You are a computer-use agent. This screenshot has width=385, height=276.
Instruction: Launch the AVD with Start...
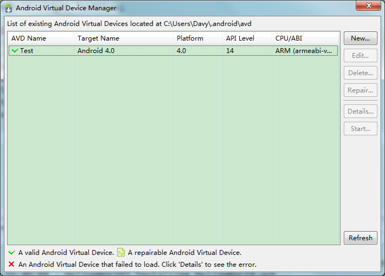tap(360, 129)
